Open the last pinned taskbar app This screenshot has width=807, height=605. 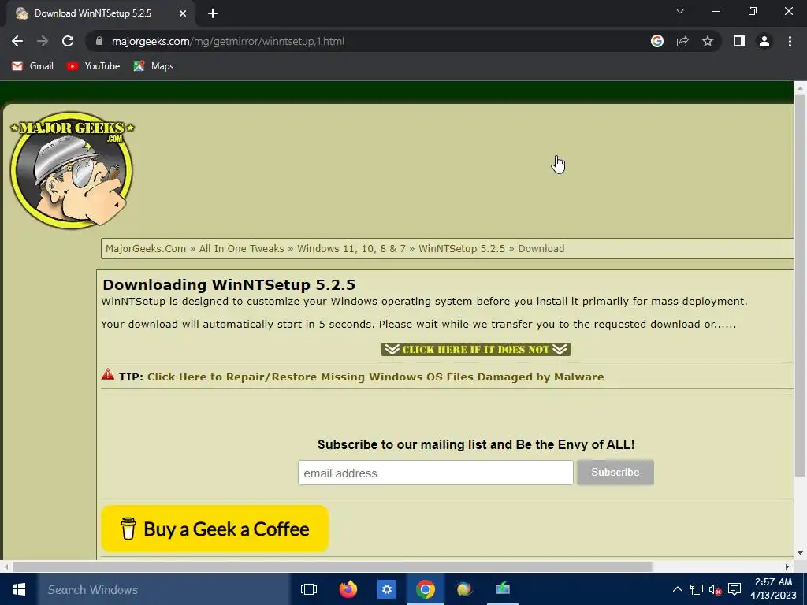point(502,589)
